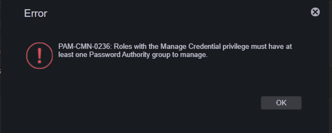332x133 pixels.
Task: Close the Error dialog with the X icon
Action: coord(315,12)
